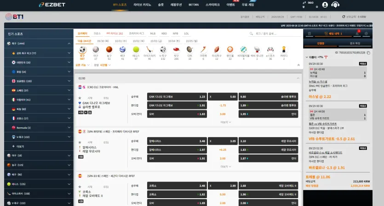Collapse the sport icons bar double arrow
Screen dimensions: 384x206
click(298, 65)
